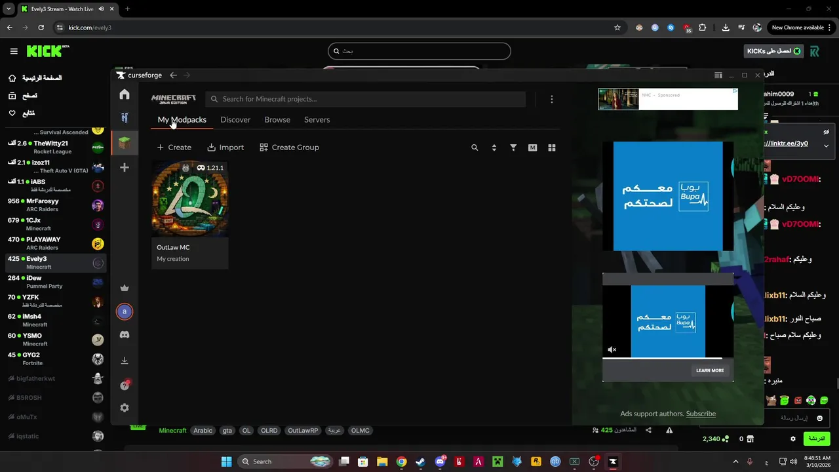
Task: Focus the Kick search field
Action: tap(419, 51)
